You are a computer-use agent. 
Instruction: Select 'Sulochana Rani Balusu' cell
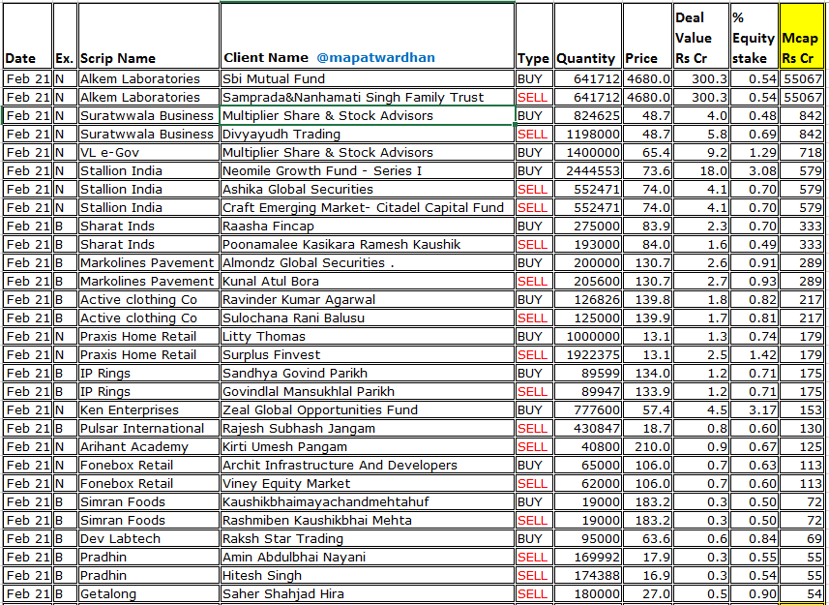click(368, 318)
